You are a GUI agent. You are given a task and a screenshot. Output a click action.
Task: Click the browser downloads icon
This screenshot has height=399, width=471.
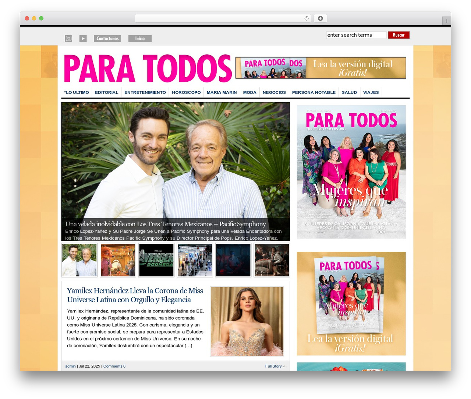click(x=320, y=18)
